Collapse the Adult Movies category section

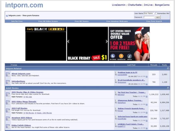(168, 88)
